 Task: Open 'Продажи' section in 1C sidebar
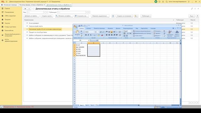coord(8,19)
